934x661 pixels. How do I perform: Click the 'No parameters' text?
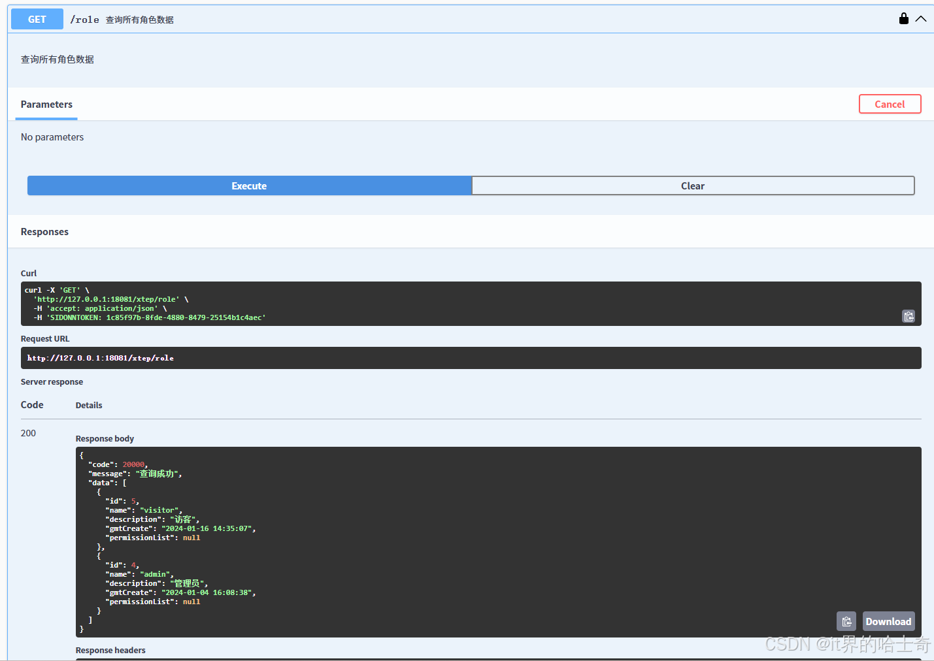click(x=52, y=137)
